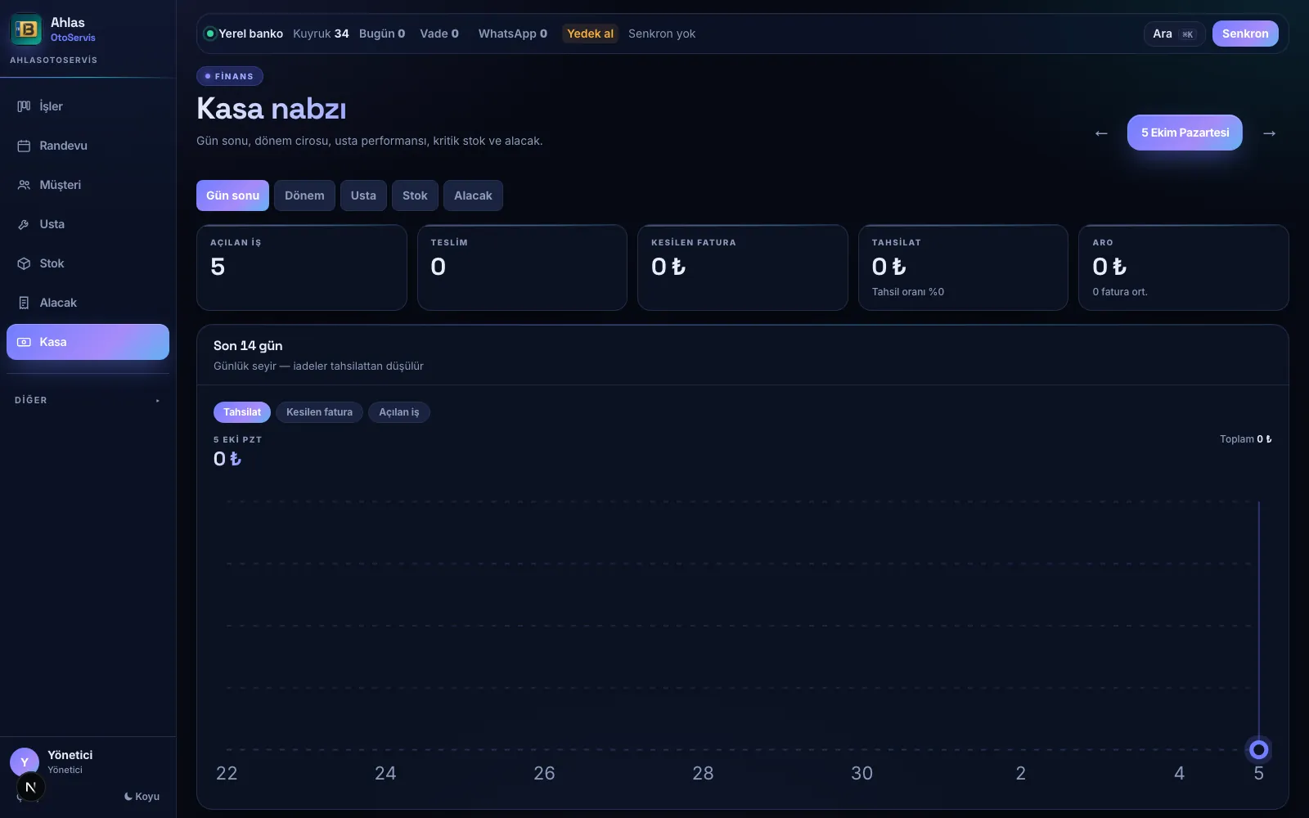Open the Ara search field
The image size is (1309, 818).
click(1174, 34)
